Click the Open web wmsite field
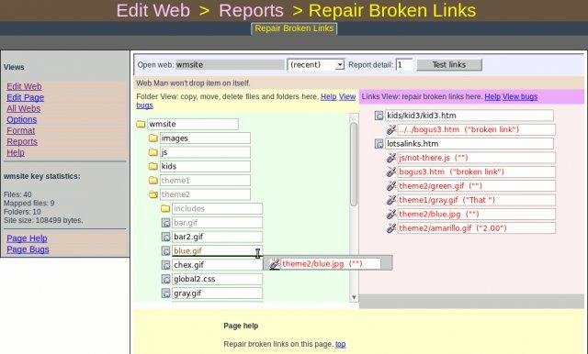Screen dimensions: 588x354 tap(230, 65)
